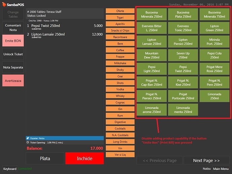Add Bucovina Minerala 750ml
The image size is (232, 174).
pyautogui.click(x=215, y=14)
